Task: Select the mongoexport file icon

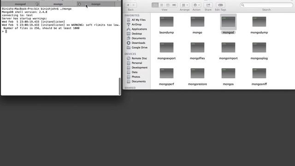Action: [166, 47]
